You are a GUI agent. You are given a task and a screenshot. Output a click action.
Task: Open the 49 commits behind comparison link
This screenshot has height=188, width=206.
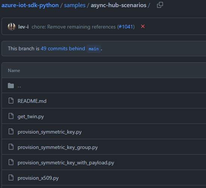63,49
